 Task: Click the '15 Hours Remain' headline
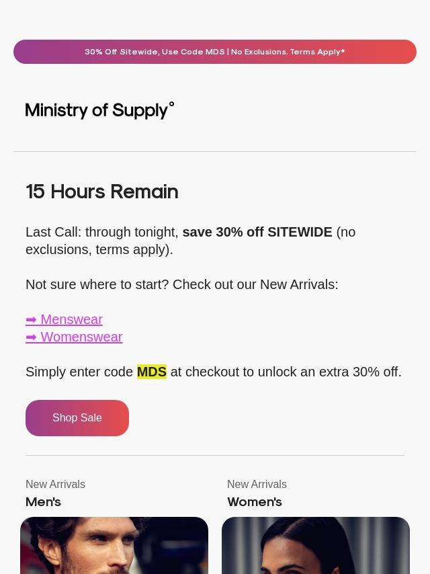tap(102, 192)
